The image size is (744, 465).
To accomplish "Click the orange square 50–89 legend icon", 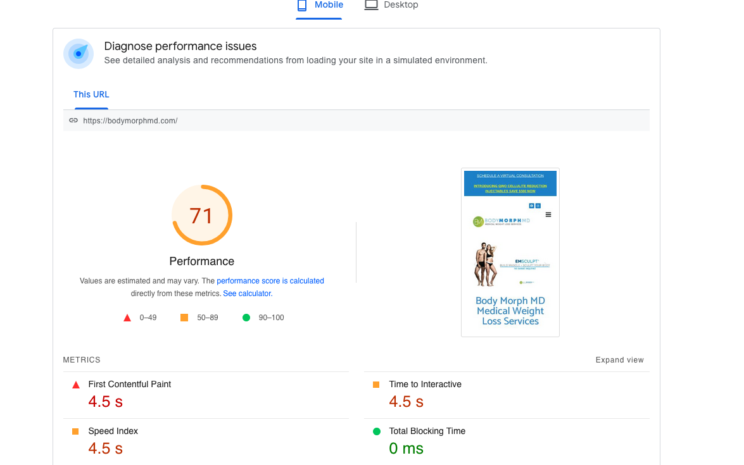I will [184, 318].
